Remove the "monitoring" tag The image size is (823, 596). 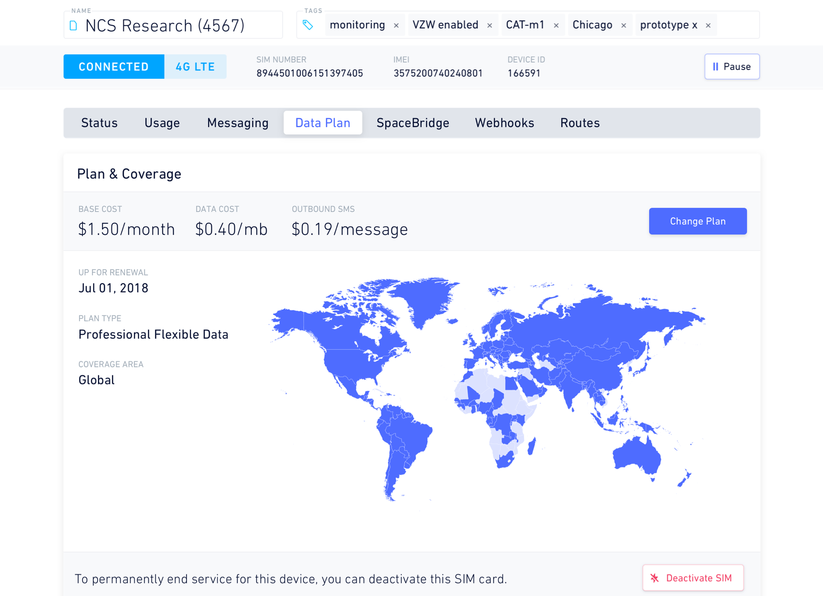pos(396,25)
